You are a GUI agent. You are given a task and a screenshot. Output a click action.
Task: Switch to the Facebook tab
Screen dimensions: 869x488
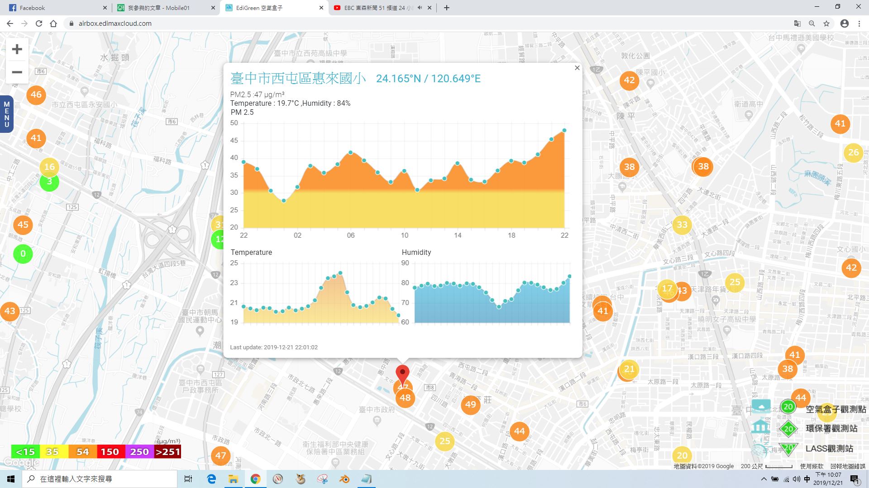click(x=58, y=8)
